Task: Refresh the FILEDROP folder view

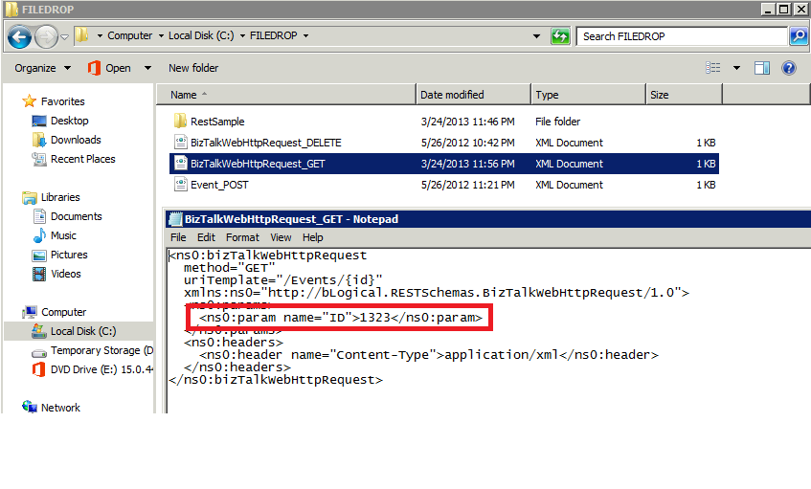Action: pos(560,36)
